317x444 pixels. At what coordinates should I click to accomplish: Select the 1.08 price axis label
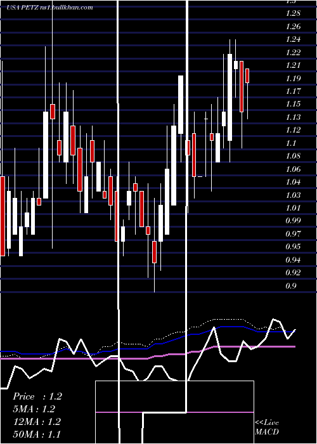[293, 156]
